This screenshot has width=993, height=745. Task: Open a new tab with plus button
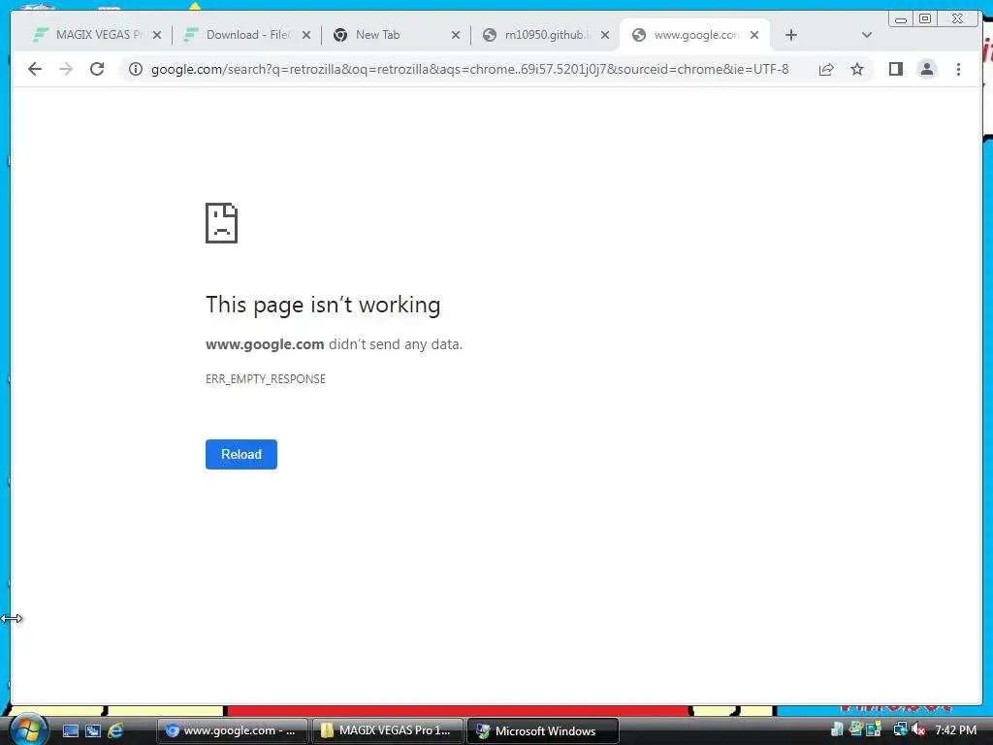(x=791, y=36)
